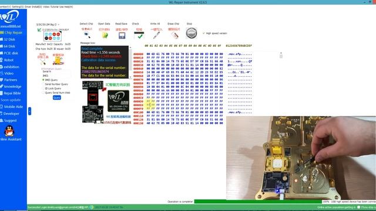Click the Write All pen icon
The height and width of the screenshot is (211, 376).
[x=156, y=35]
